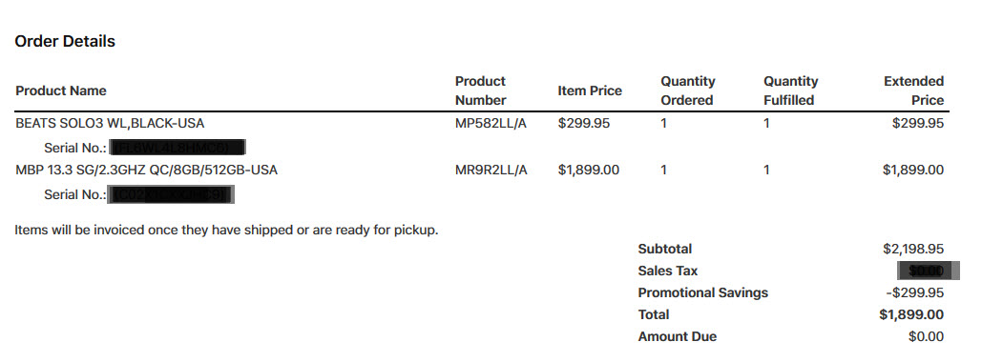Click the redacted MacBook serial number

click(172, 194)
